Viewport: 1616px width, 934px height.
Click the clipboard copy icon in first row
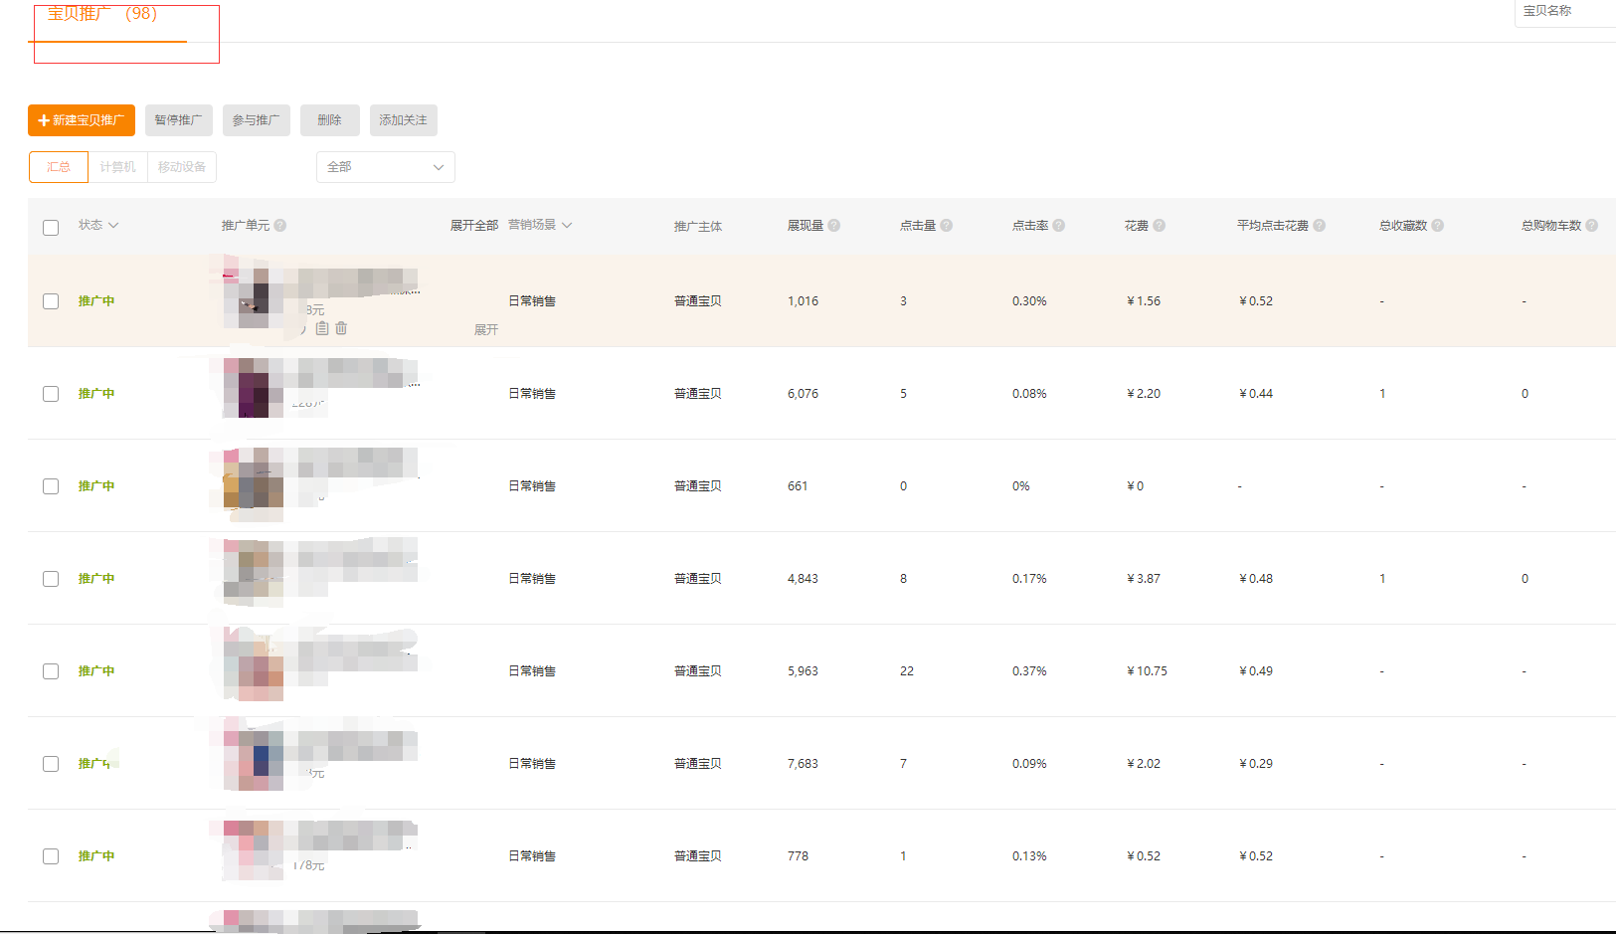(x=322, y=328)
